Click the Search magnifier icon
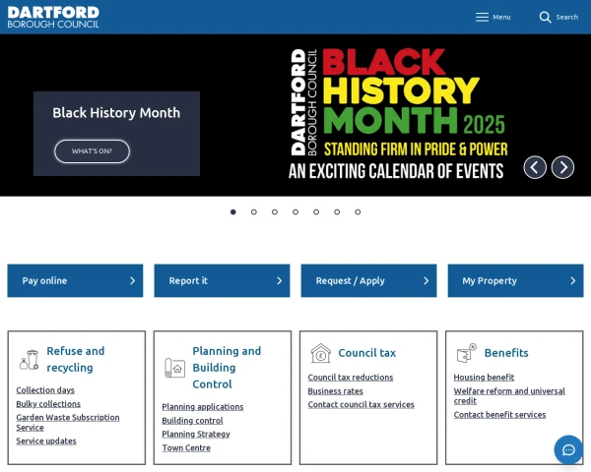591x472 pixels. [545, 17]
